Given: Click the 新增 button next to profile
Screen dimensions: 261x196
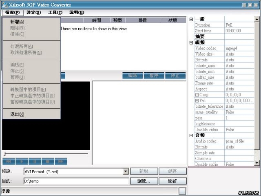Looking at the screenshot, I should coord(144,171).
